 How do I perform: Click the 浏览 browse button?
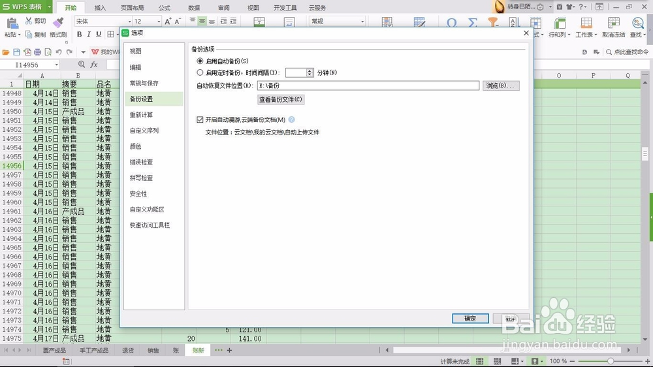(501, 86)
